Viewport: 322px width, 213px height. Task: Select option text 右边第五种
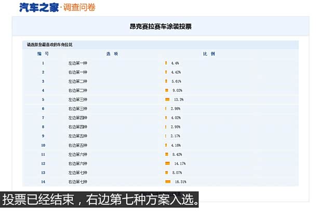(x=77, y=145)
